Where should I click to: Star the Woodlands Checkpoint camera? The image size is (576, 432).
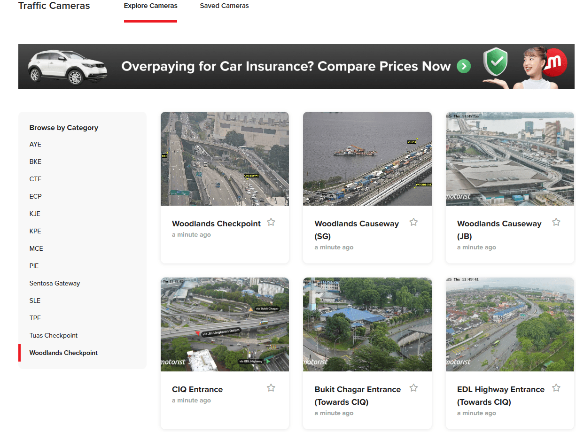271,222
